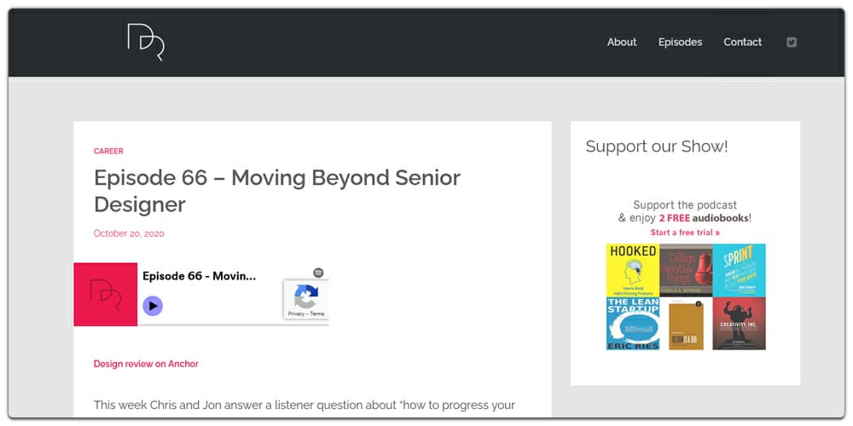Select The Lean Startup book cover
The height and width of the screenshot is (426, 853).
click(632, 324)
